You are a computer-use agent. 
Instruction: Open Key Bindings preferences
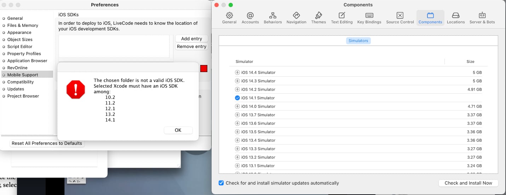pos(369,18)
